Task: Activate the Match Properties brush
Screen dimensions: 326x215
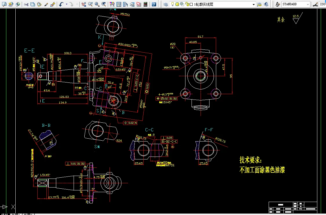Action: 46,4
